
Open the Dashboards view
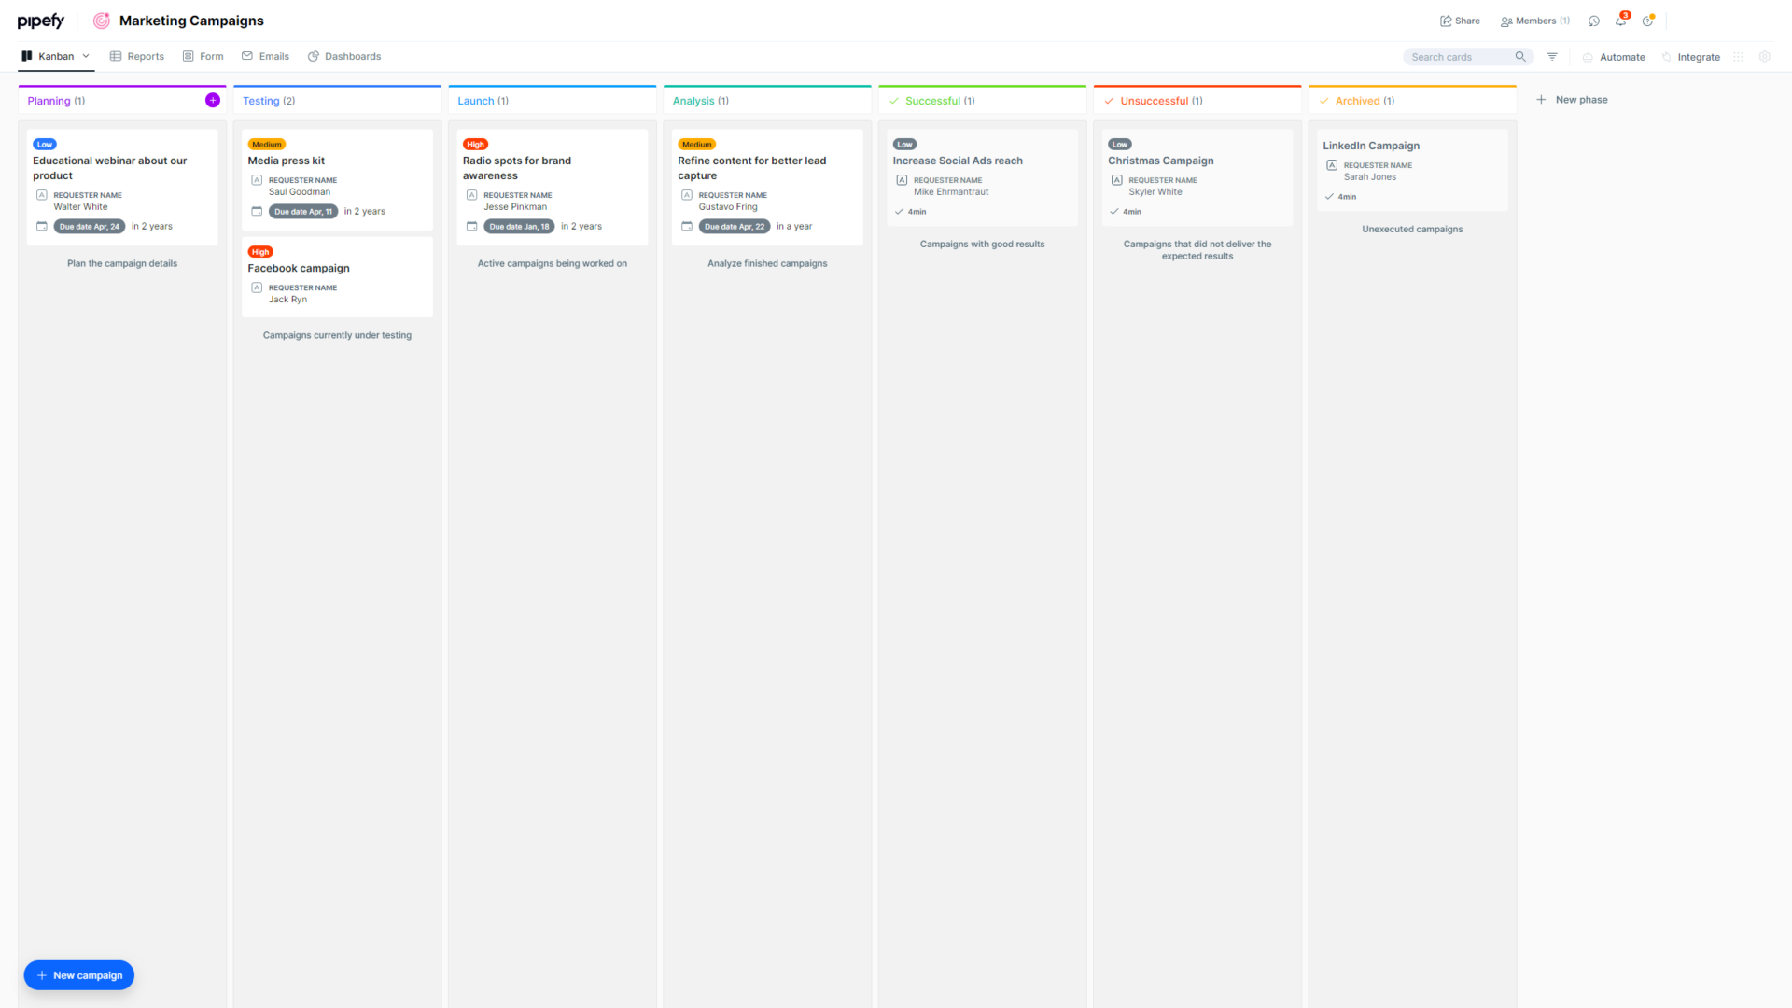(344, 56)
